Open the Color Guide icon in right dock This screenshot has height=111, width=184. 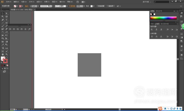pos(181,17)
